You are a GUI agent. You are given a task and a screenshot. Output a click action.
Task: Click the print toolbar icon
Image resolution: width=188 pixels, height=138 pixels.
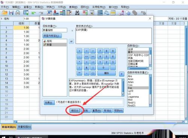[x=18, y=13]
